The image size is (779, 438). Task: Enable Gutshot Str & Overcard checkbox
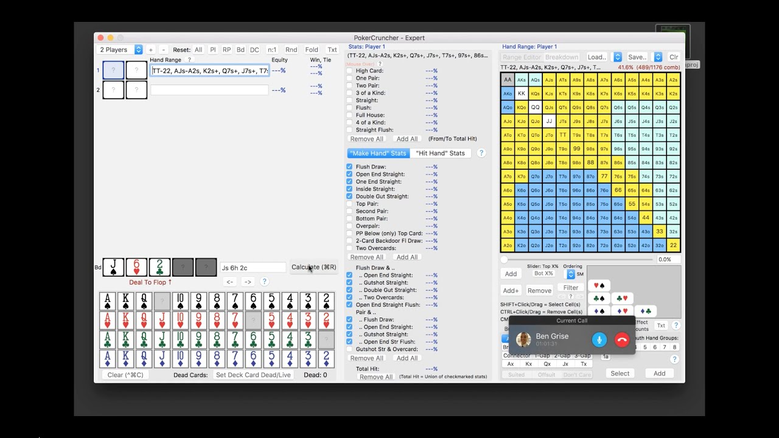tap(349, 349)
